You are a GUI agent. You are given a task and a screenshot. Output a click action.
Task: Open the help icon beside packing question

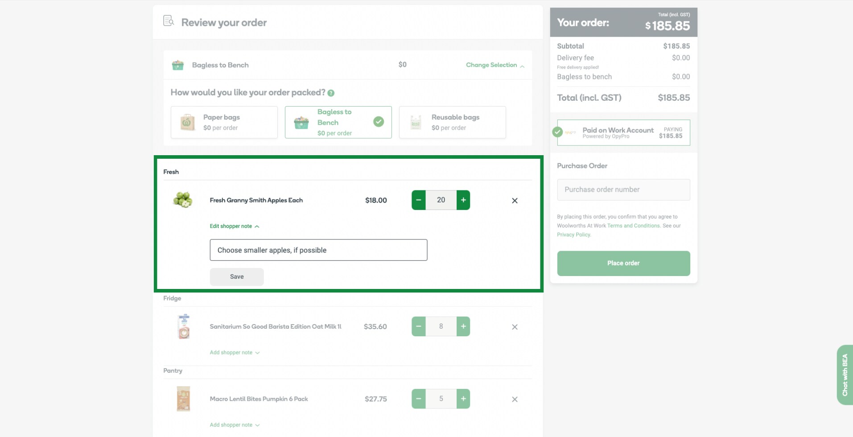tap(331, 93)
